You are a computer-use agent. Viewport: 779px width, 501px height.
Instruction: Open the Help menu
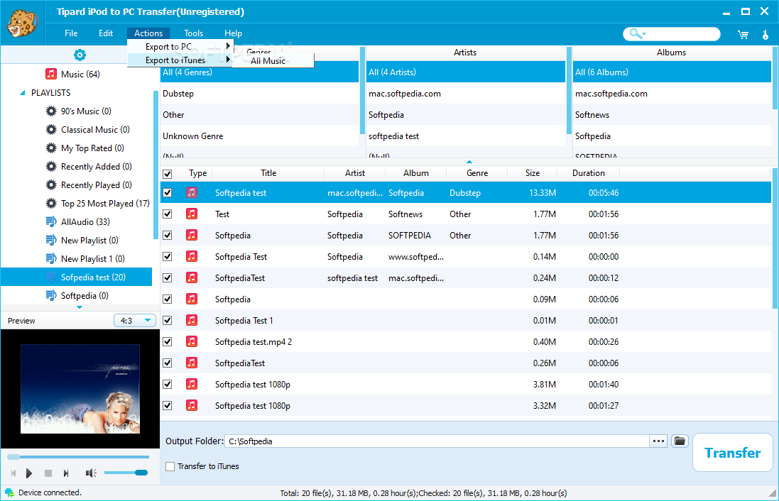coord(233,33)
